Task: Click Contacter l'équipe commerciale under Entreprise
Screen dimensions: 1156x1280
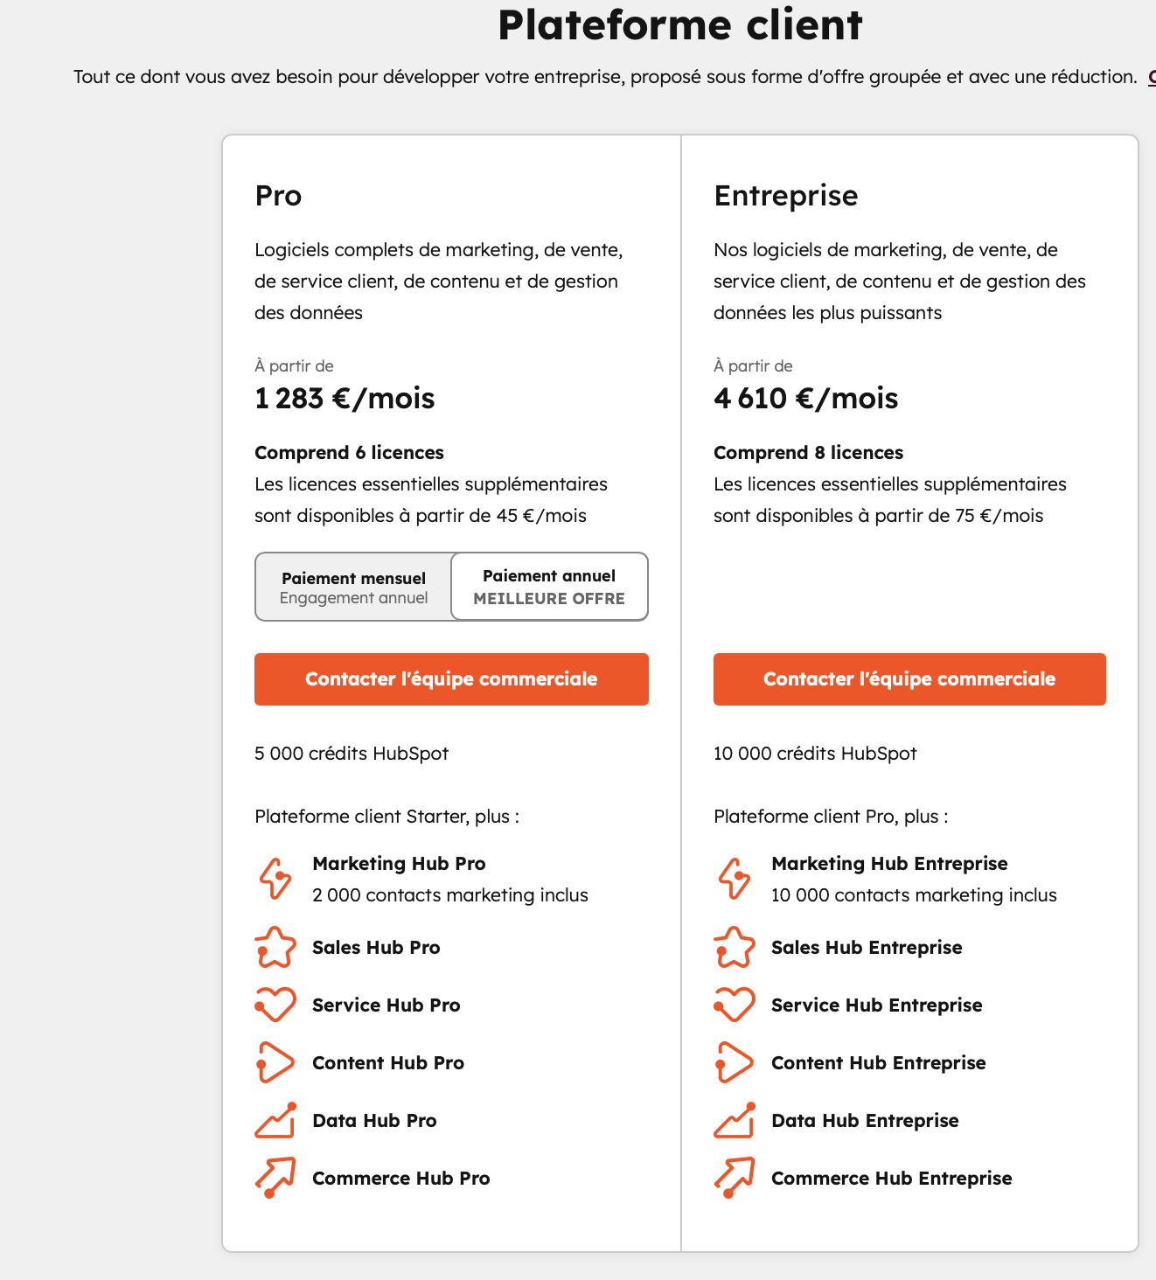Action: (x=909, y=679)
